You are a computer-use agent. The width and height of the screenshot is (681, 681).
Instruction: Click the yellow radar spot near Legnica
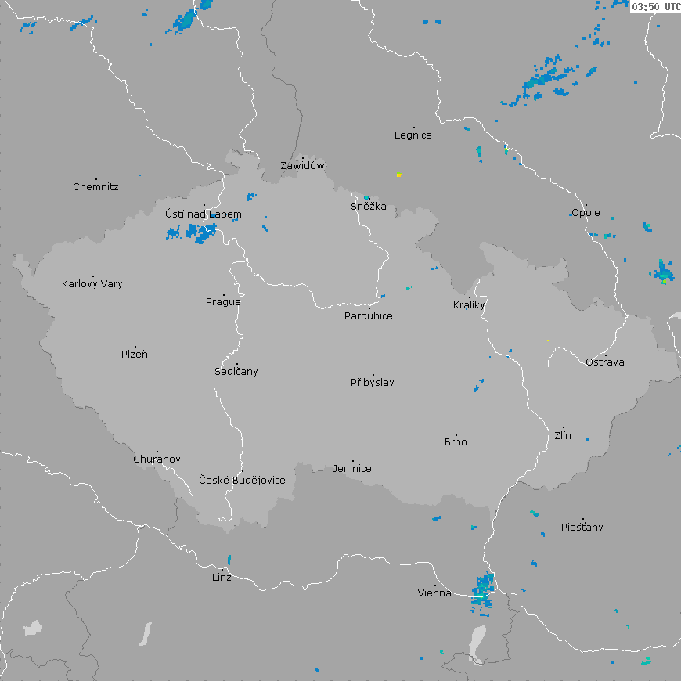(x=398, y=175)
